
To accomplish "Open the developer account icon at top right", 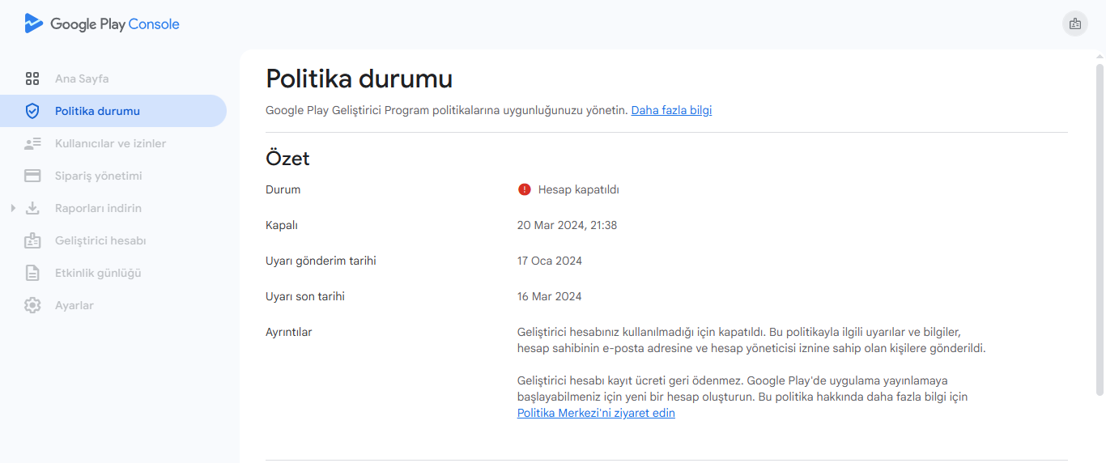I will click(x=1075, y=23).
